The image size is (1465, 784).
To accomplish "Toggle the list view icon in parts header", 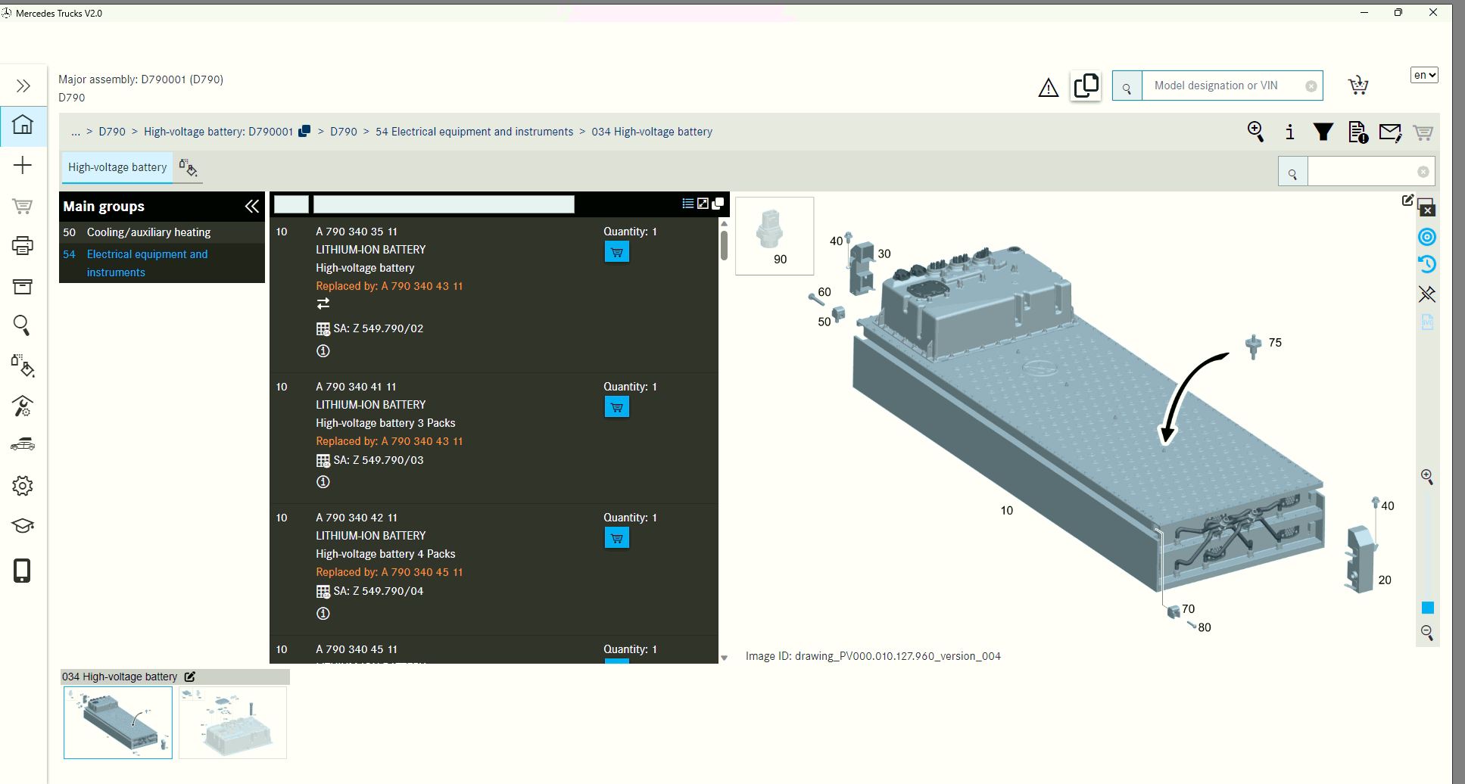I will (x=687, y=204).
